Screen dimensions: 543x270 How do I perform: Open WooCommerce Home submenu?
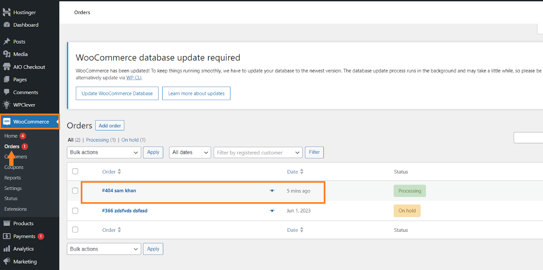tap(11, 136)
